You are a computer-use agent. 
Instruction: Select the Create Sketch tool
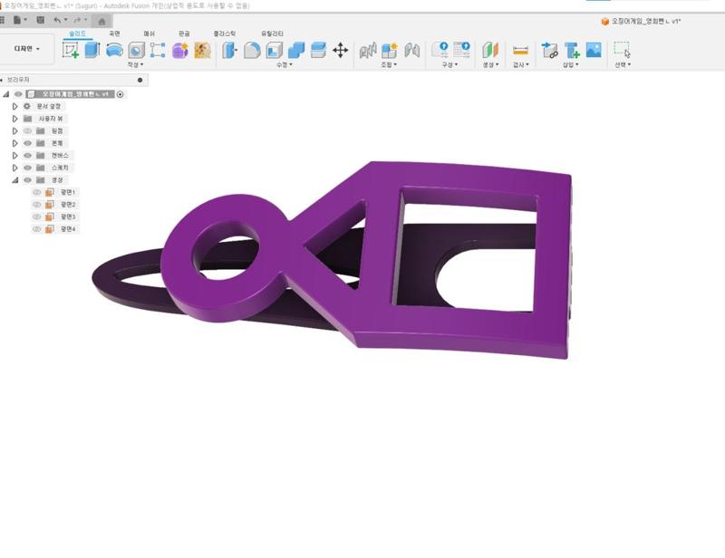(71, 50)
